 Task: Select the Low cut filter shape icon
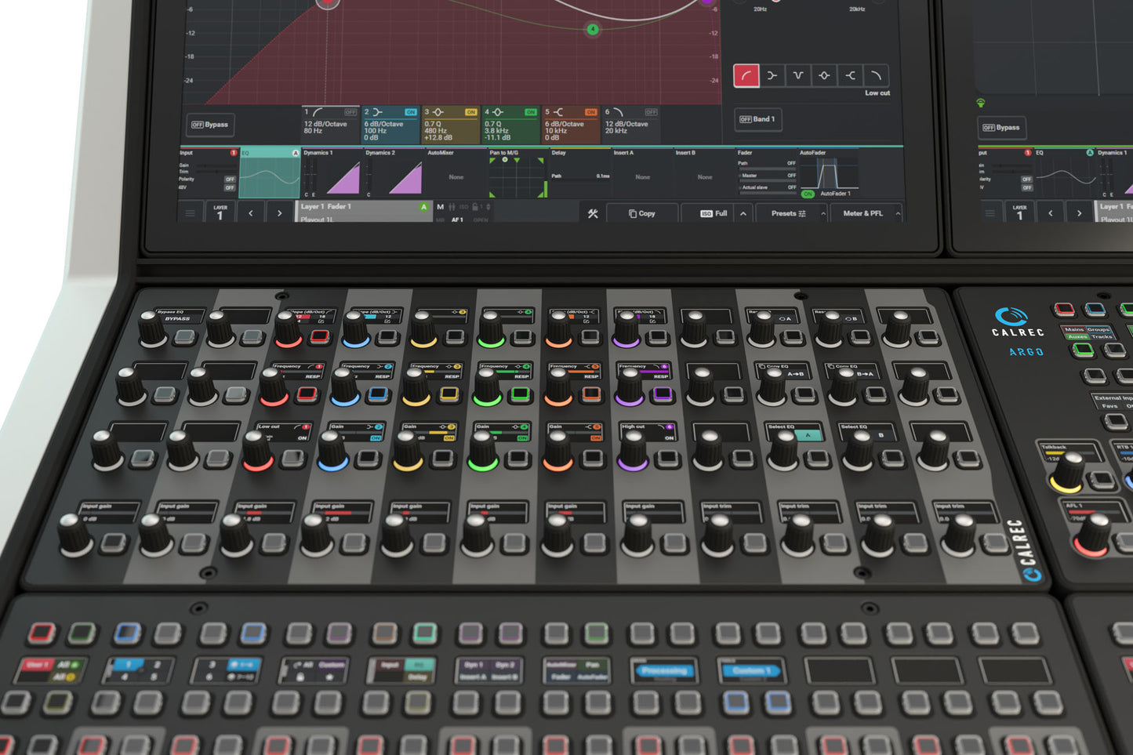746,76
